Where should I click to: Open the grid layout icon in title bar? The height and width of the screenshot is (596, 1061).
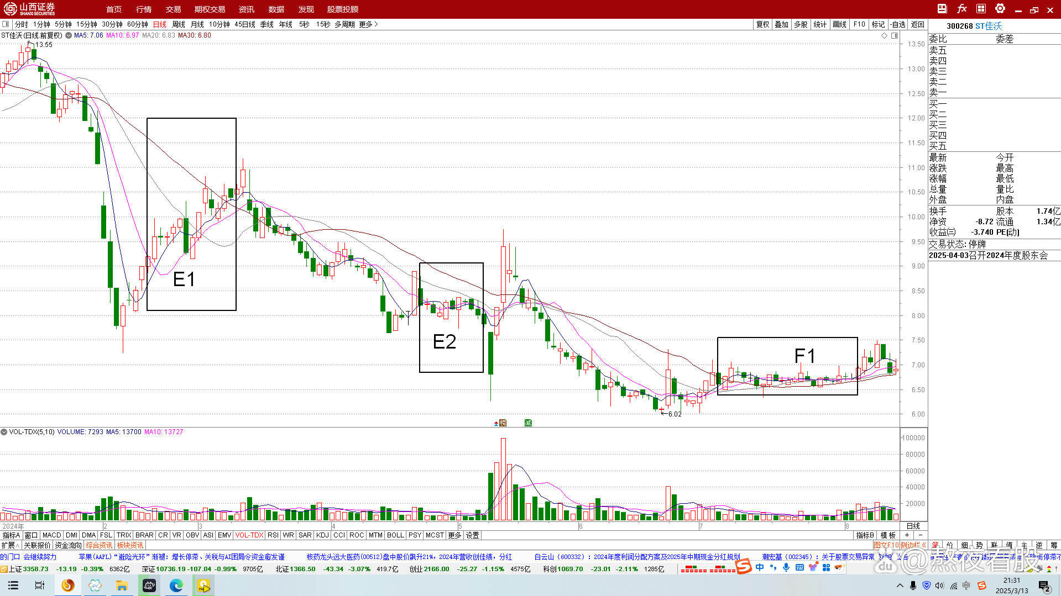[x=981, y=9]
